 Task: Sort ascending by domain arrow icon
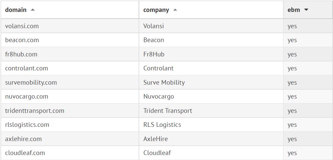click(33, 10)
